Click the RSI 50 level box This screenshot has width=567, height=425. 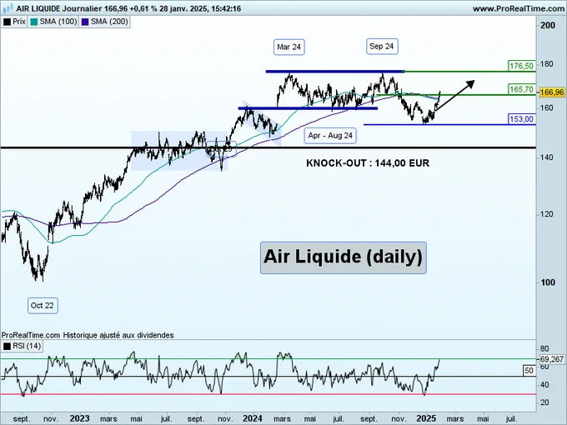point(529,371)
